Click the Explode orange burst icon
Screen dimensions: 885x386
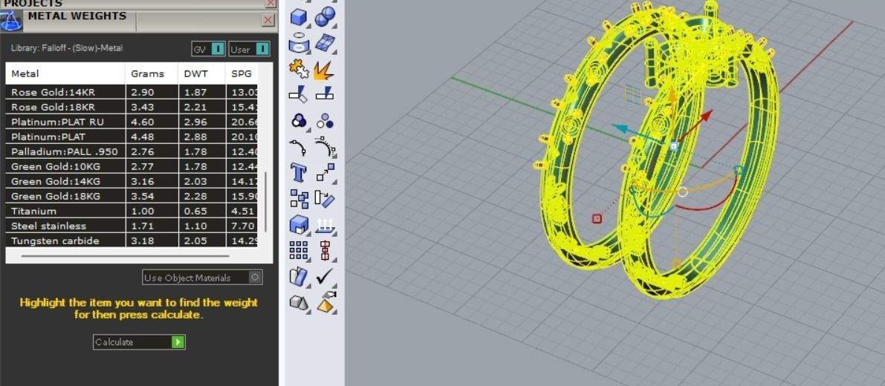(324, 69)
